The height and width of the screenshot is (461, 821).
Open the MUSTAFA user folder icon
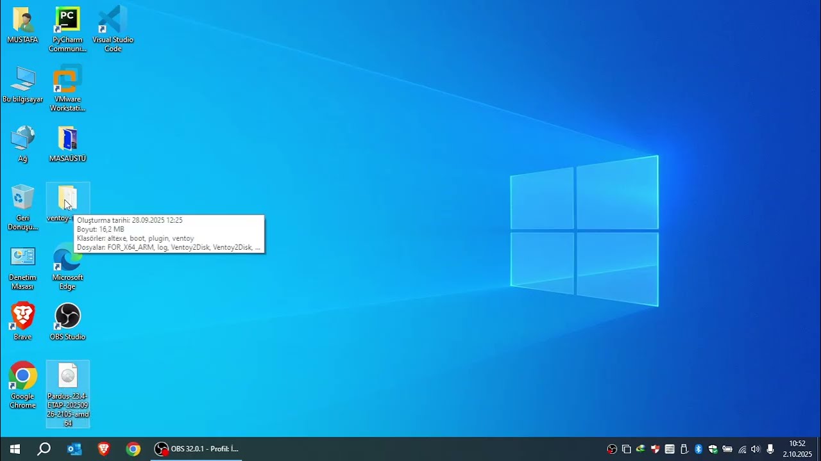click(x=22, y=25)
